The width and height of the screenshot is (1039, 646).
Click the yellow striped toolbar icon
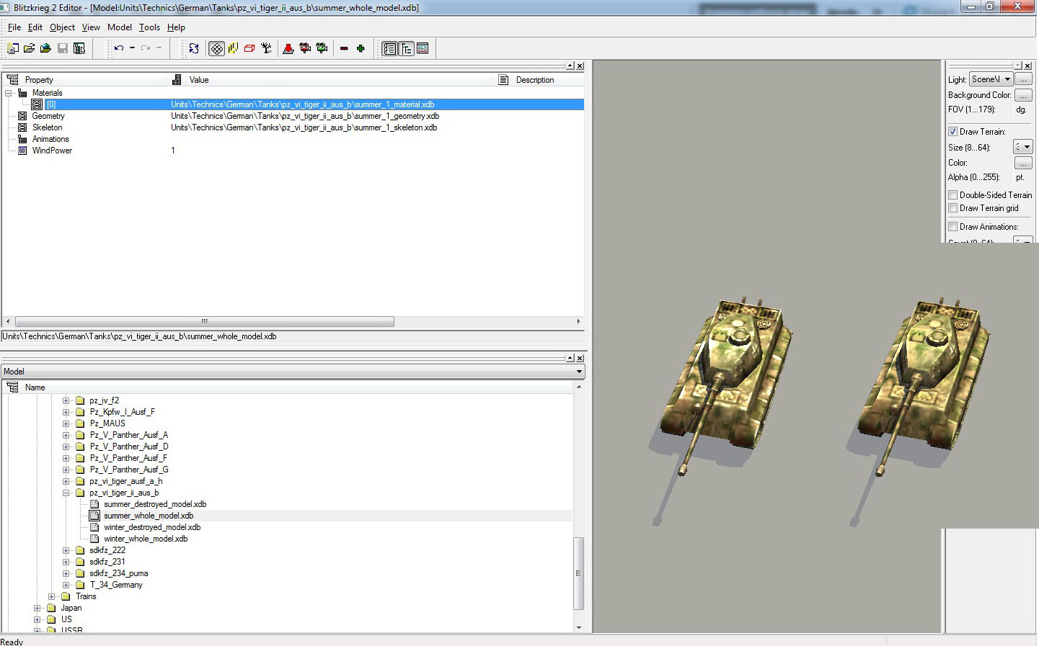click(x=233, y=48)
